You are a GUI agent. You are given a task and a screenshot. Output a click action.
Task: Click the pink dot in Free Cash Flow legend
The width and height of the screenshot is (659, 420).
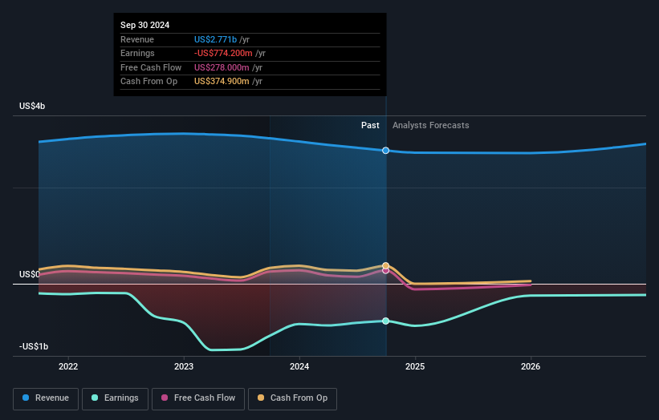[165, 398]
